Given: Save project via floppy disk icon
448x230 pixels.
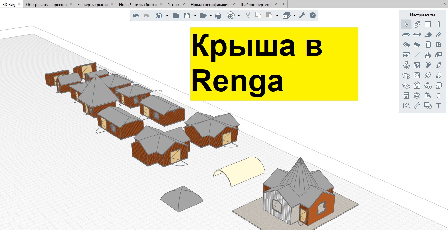Looking at the screenshot, I should [187, 15].
